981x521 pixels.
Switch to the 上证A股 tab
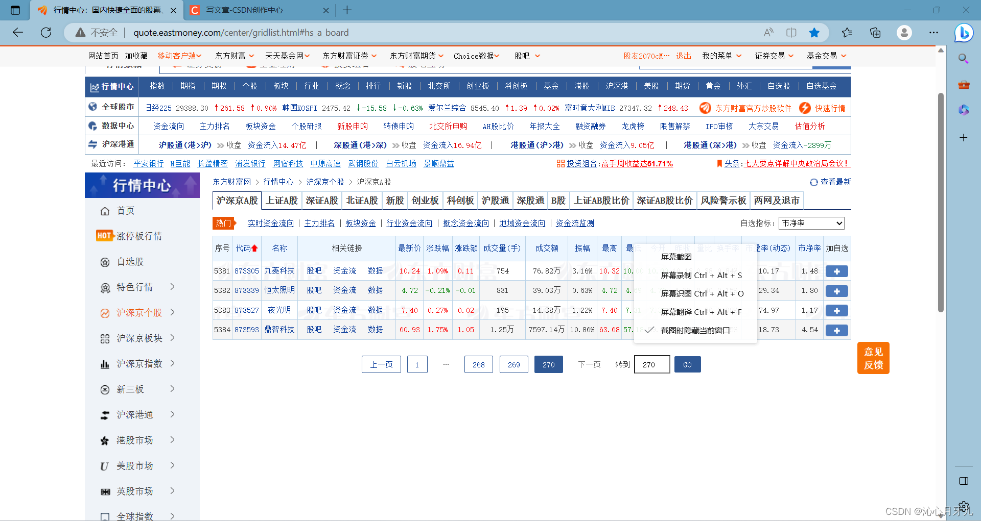coord(282,201)
